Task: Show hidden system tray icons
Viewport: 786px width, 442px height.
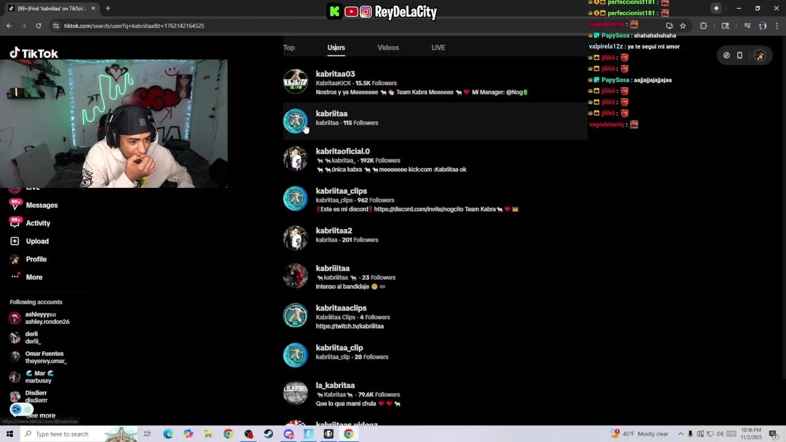Action: pyautogui.click(x=680, y=434)
